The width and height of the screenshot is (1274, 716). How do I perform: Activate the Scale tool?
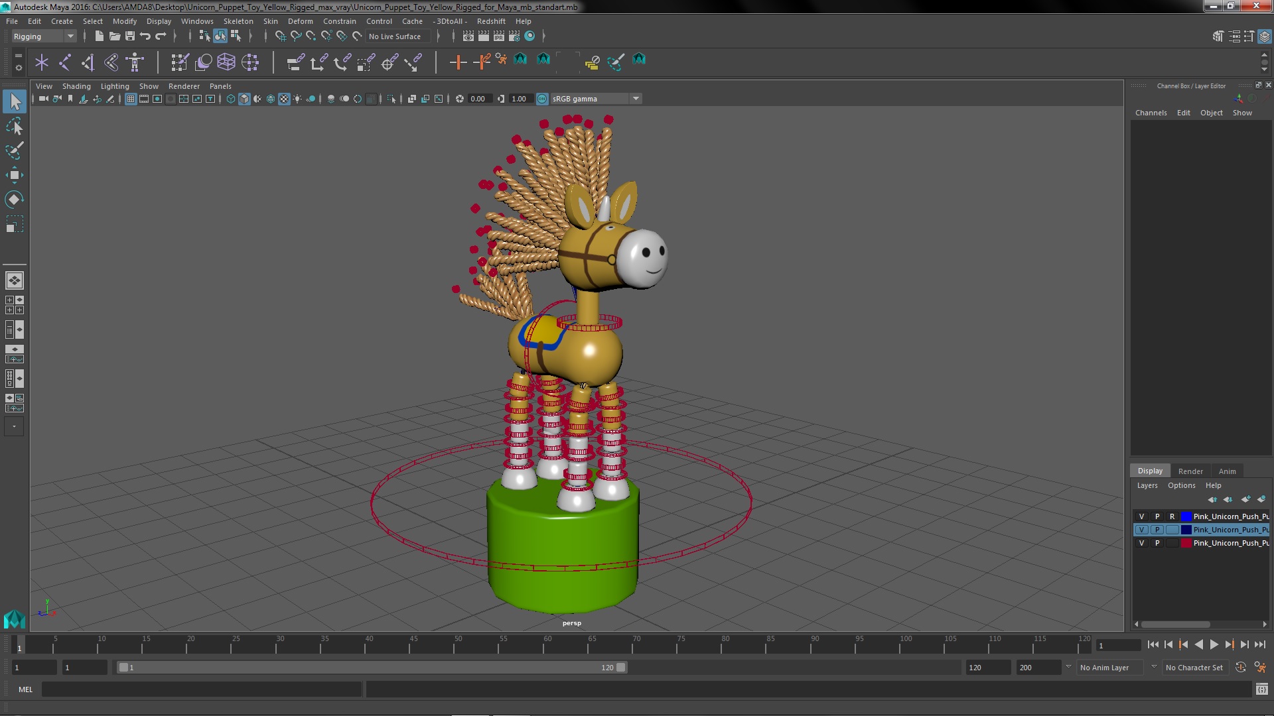(x=15, y=224)
